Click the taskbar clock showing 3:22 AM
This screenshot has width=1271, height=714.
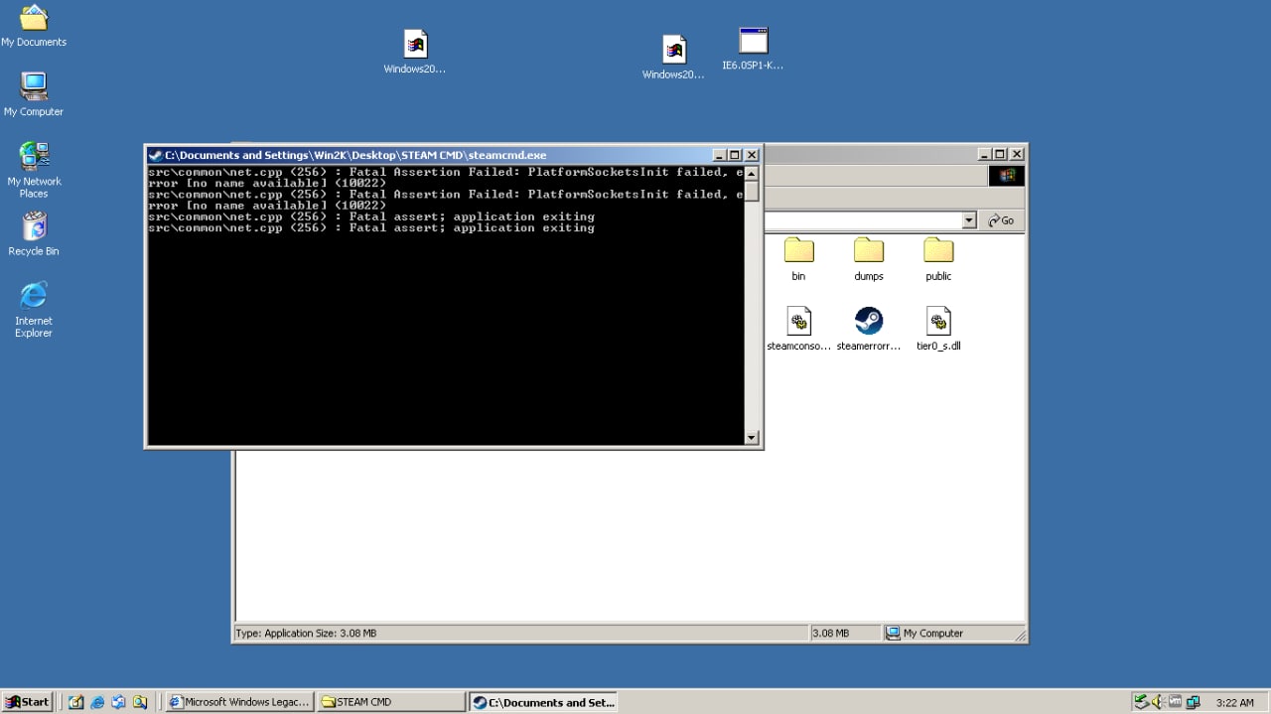pos(1234,702)
